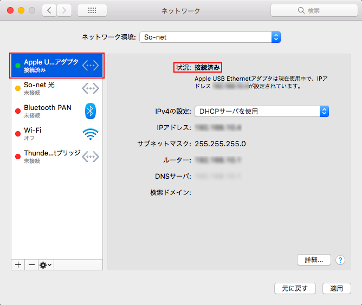Screen dimensions: 362x305
Task: Click the add service plus button
Action: 18,264
